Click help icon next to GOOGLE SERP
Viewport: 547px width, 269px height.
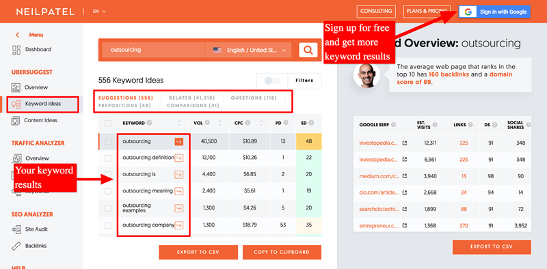tap(394, 125)
